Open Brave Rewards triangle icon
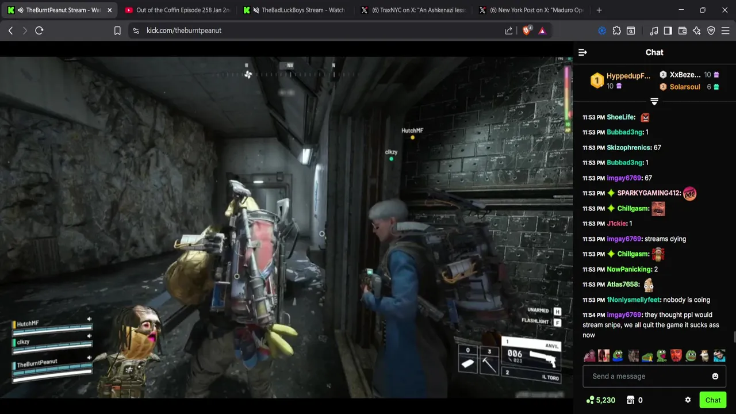The width and height of the screenshot is (736, 414). (542, 30)
